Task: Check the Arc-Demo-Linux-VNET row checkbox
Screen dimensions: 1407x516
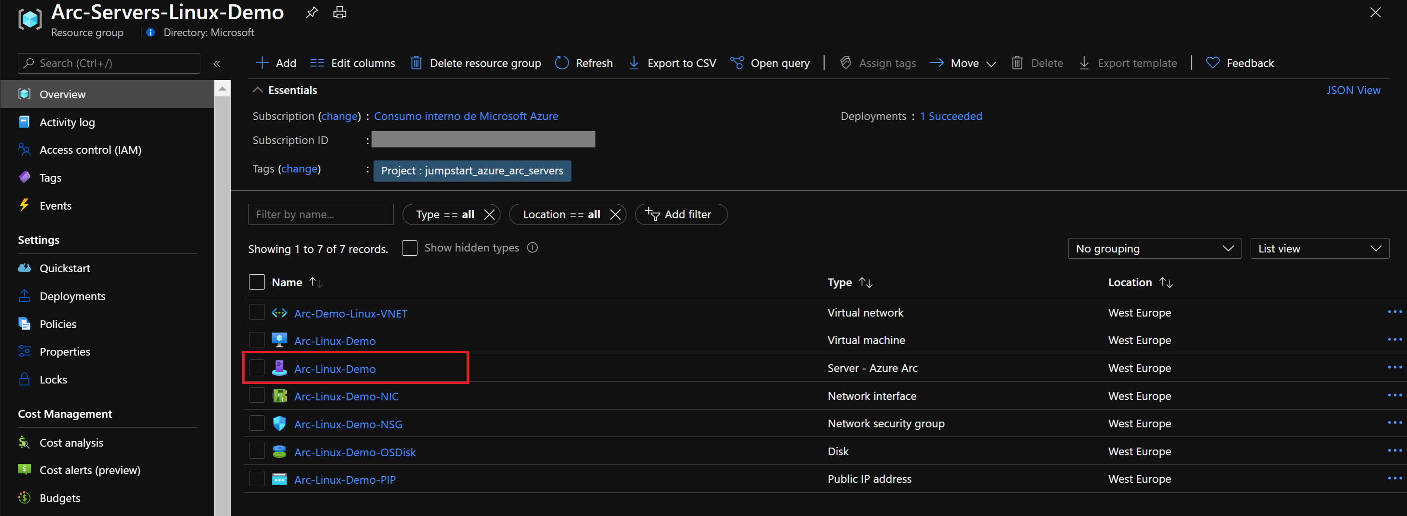Action: click(257, 313)
